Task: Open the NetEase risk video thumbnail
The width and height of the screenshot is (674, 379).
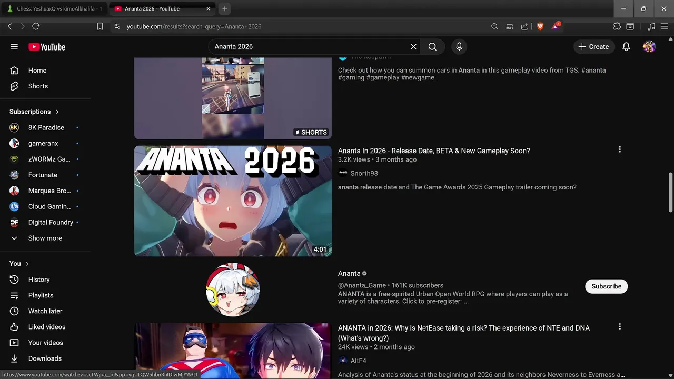Action: (233, 351)
